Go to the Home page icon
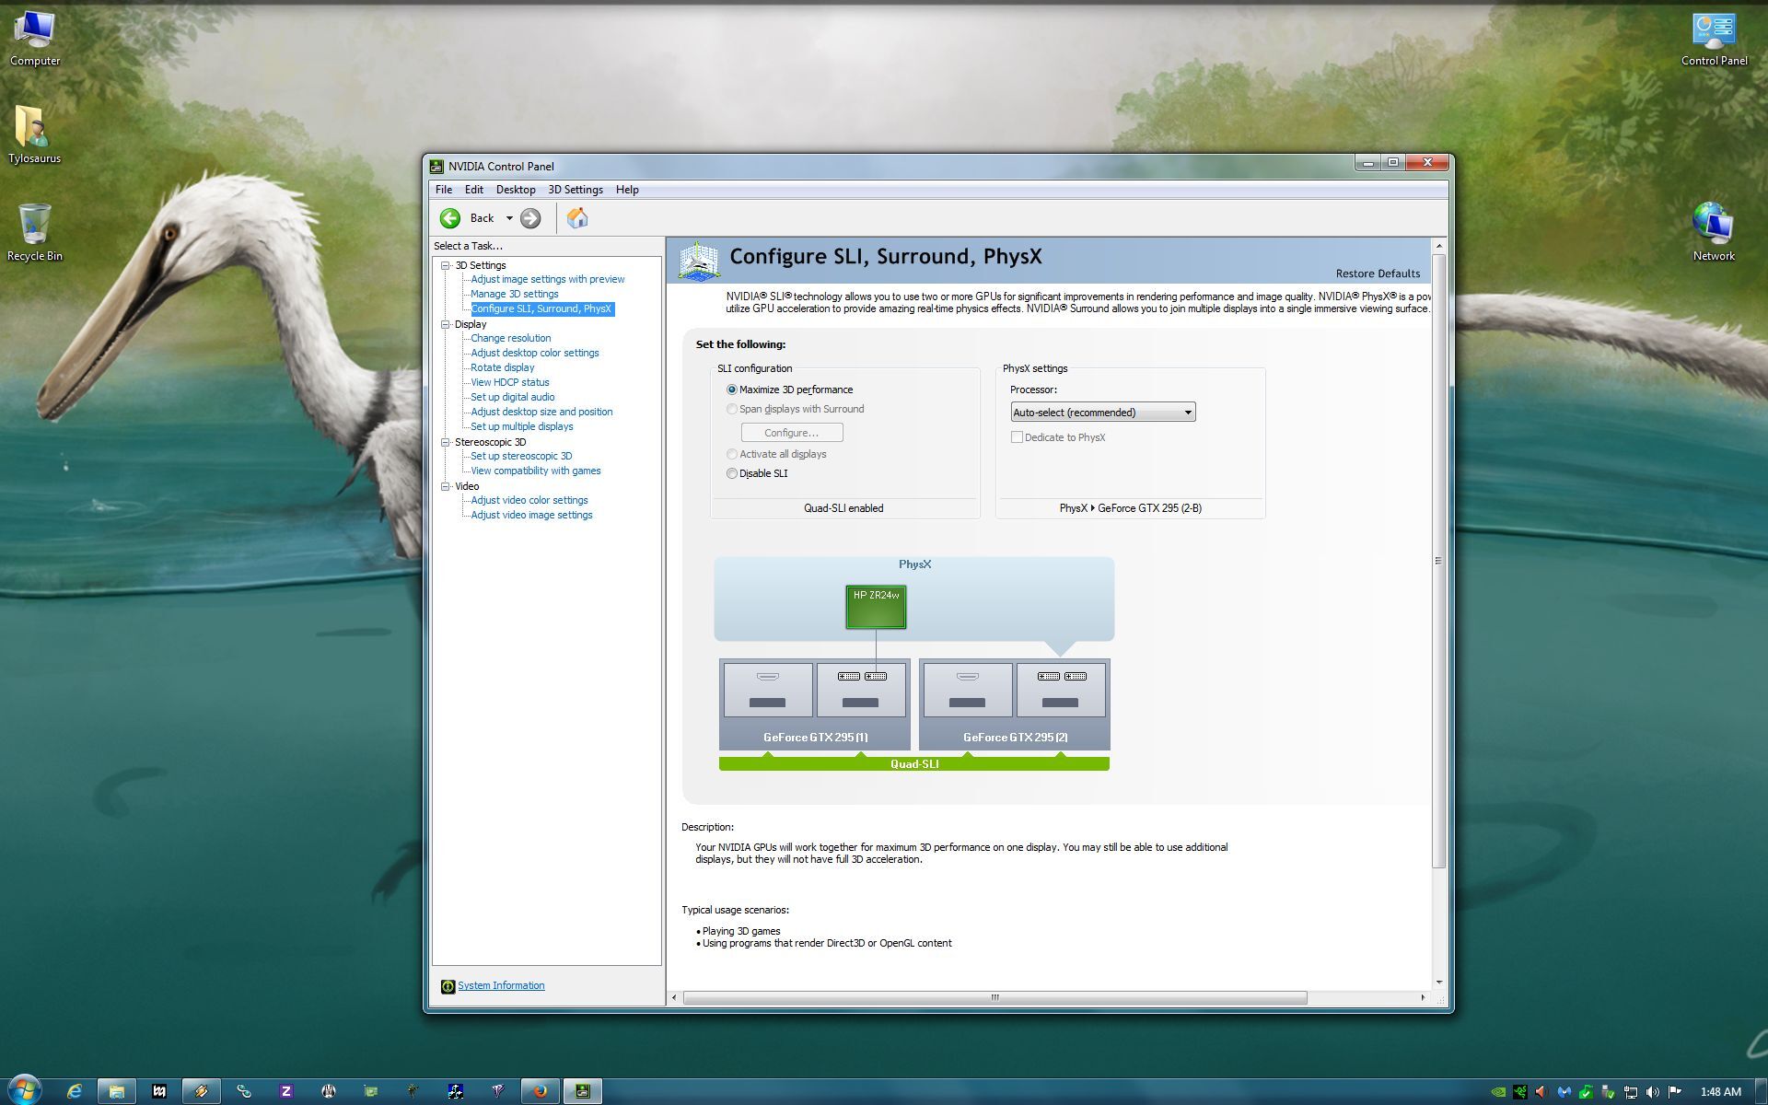 (577, 217)
